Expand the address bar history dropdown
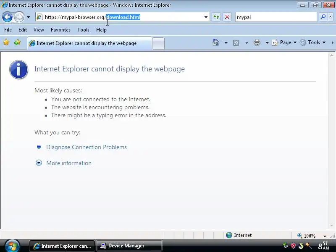Viewport: 336px width, 252px height. [206, 17]
